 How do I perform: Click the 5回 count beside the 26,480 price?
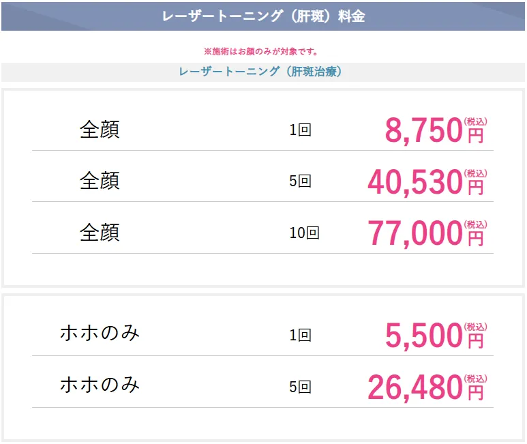point(300,387)
